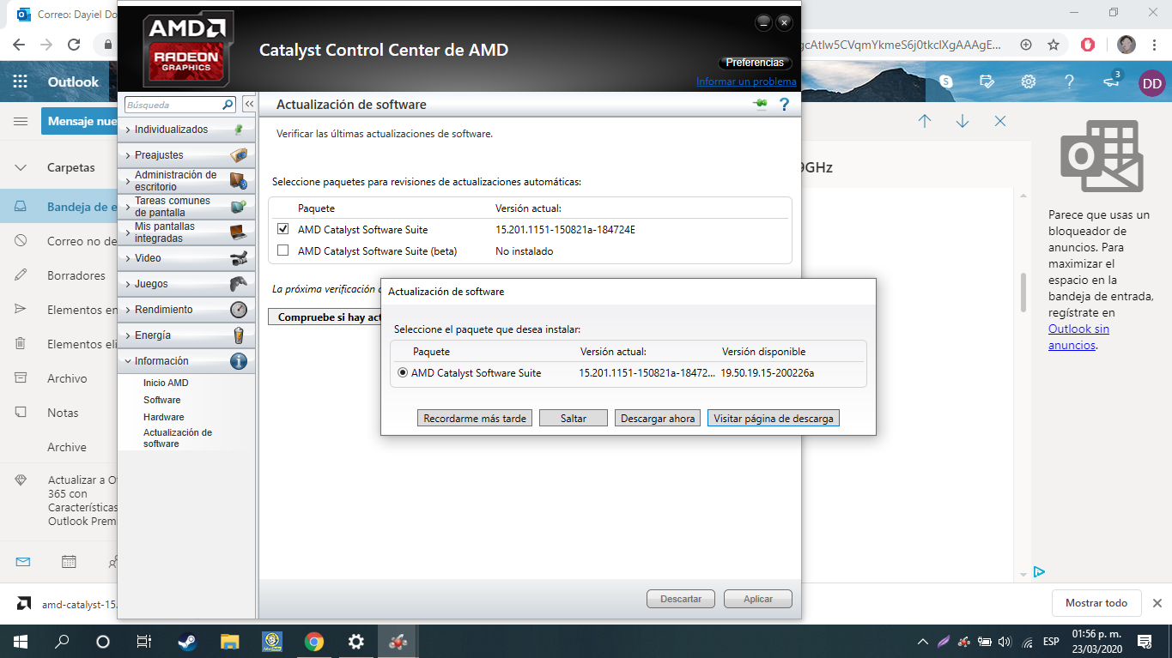The height and width of the screenshot is (658, 1172).
Task: Click the Outlook message pane scrollbar
Action: point(1023,293)
